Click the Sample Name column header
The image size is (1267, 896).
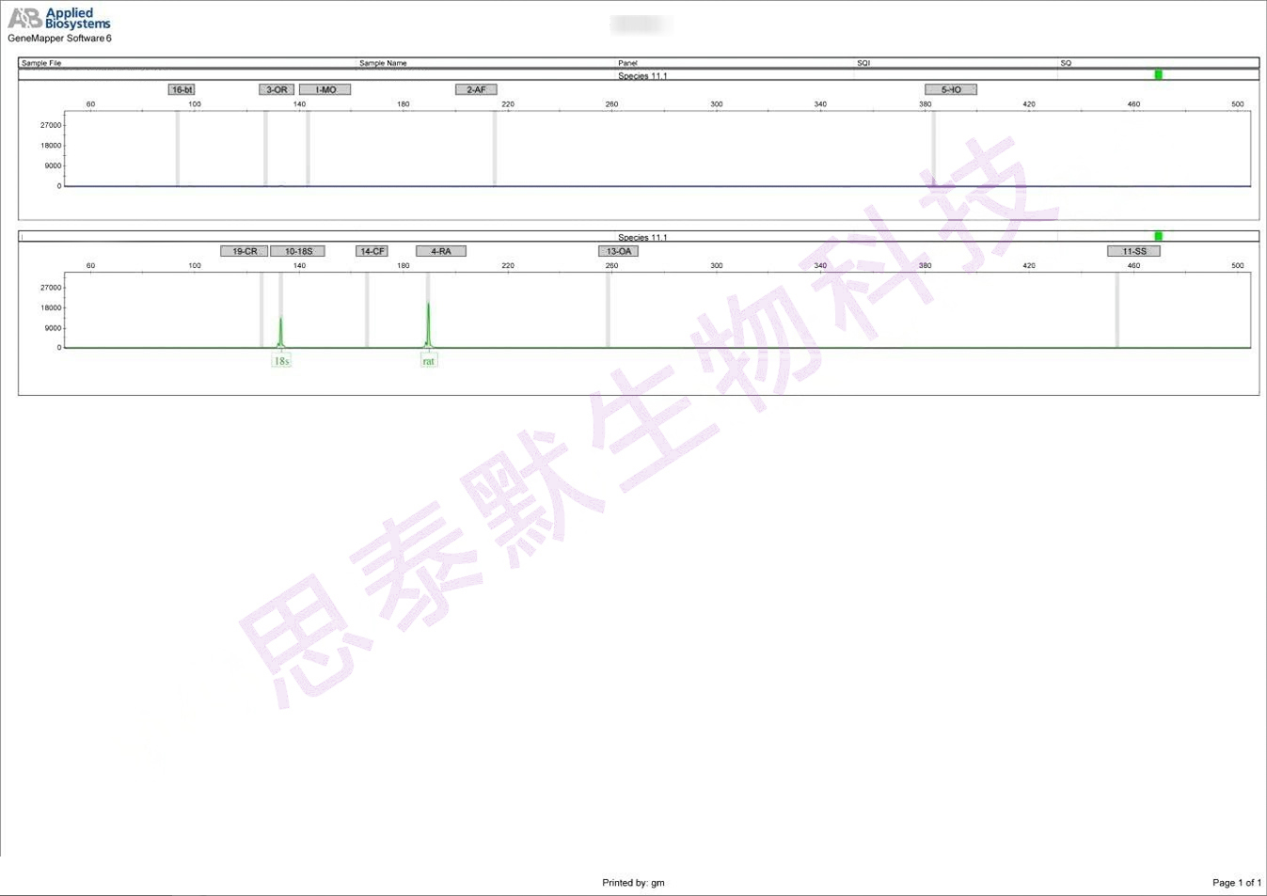383,63
